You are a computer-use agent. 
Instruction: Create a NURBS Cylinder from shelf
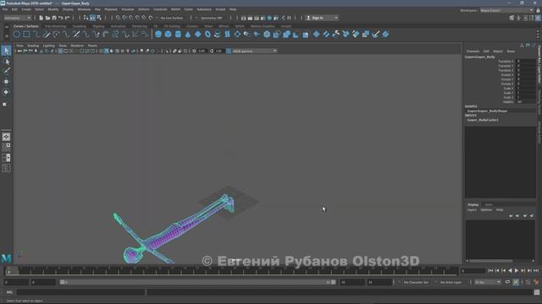[178, 34]
